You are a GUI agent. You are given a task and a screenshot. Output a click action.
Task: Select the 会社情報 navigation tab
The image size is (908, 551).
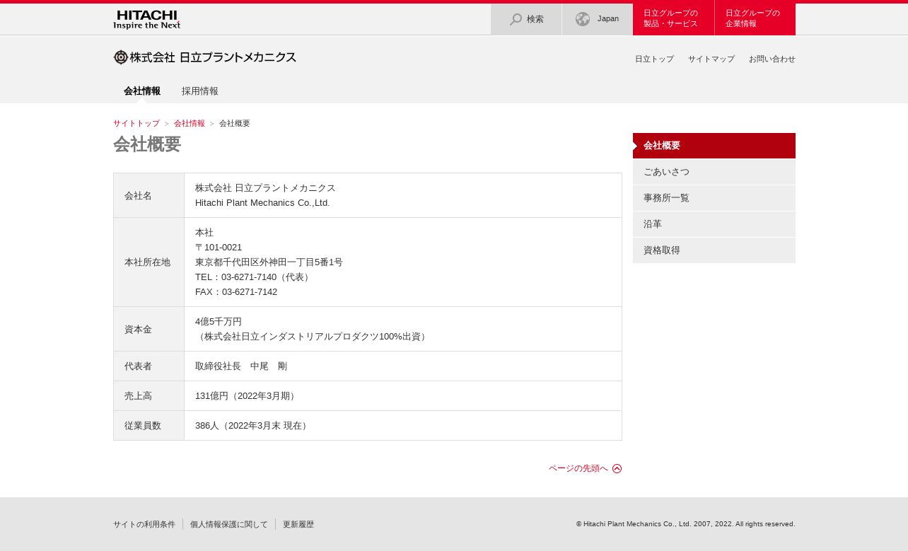[x=142, y=91]
